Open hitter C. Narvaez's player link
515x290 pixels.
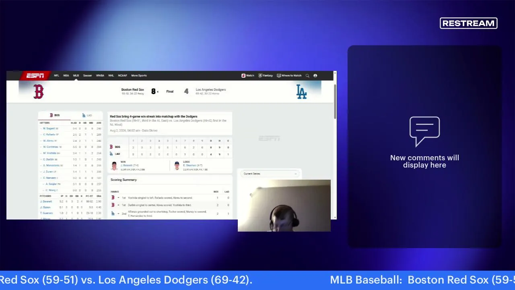(49, 178)
